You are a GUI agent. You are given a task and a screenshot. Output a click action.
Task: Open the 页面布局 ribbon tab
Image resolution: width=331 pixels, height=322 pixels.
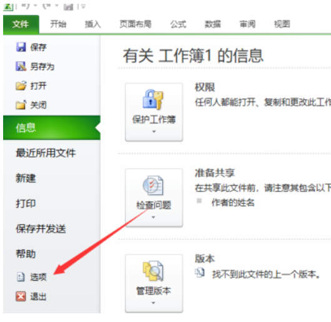tap(136, 24)
